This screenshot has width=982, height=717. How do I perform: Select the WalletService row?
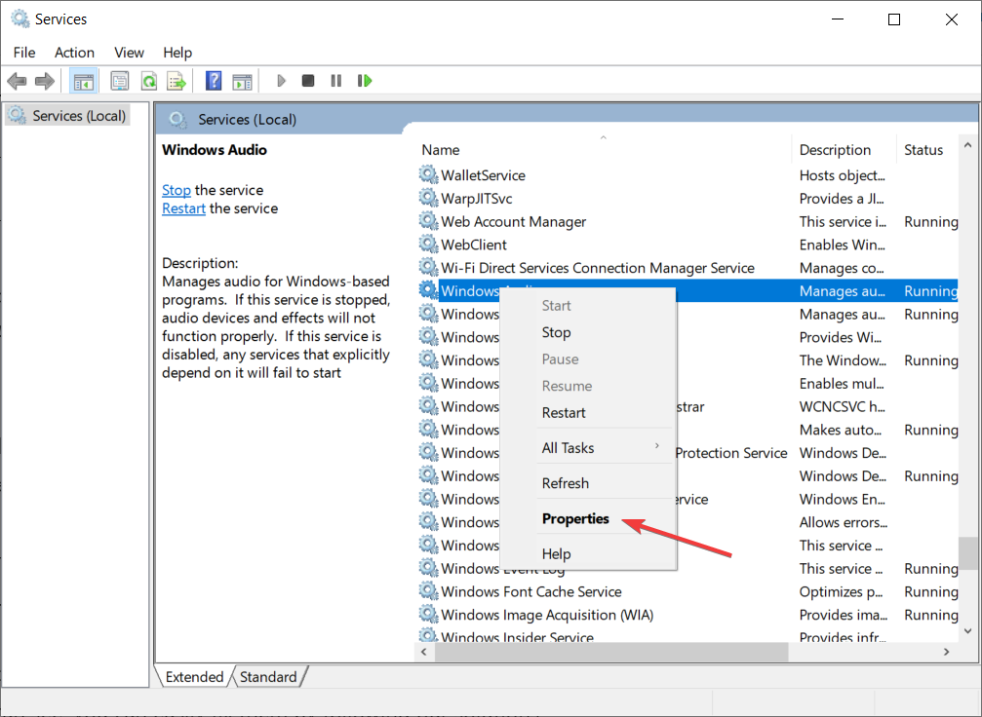(x=687, y=175)
